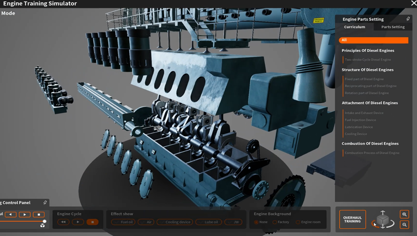
Task: Switch to the Parts Setting tab
Action: pos(393,27)
